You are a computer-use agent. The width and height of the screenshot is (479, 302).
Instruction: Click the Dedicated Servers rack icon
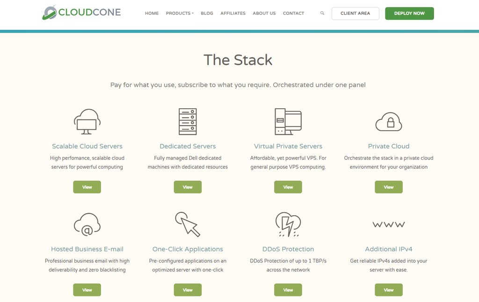pos(188,121)
